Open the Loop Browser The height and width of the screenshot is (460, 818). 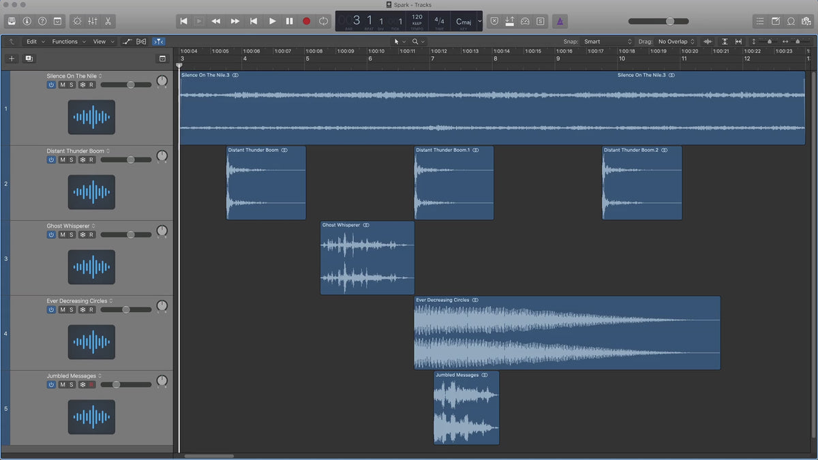point(792,21)
